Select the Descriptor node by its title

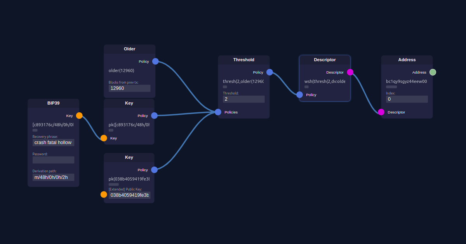click(x=325, y=60)
